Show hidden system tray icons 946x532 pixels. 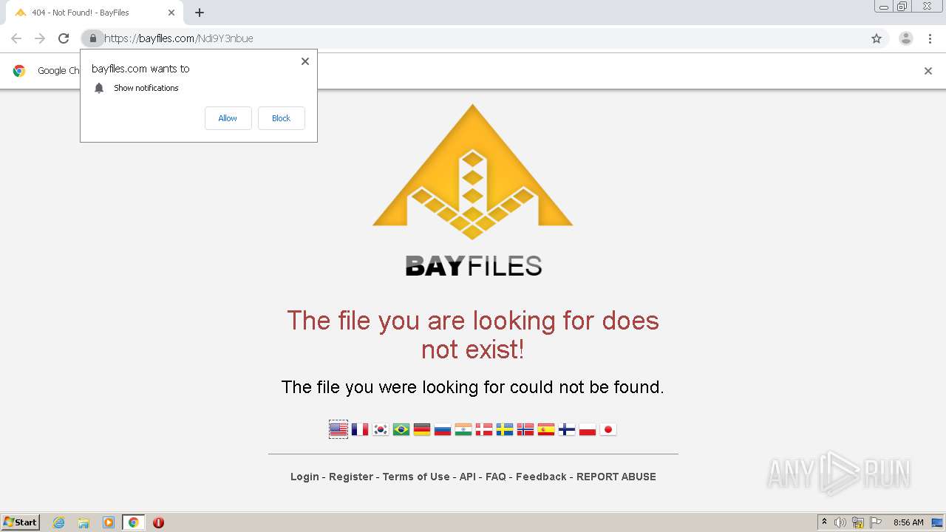click(x=824, y=522)
